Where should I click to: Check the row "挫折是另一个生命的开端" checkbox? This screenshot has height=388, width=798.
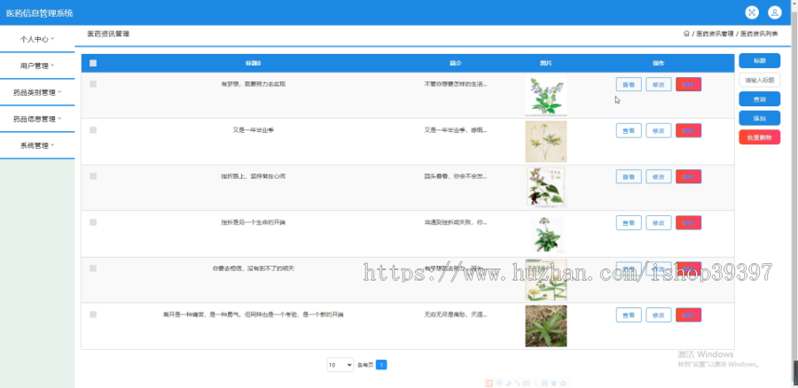[93, 222]
